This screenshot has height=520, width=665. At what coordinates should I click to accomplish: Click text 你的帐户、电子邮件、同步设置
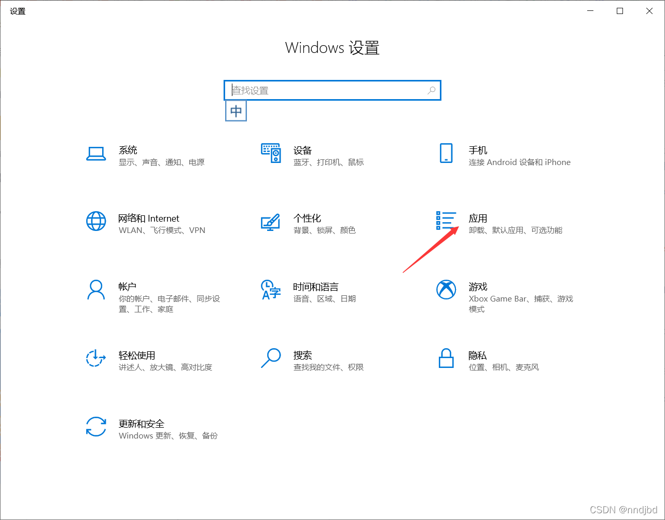click(170, 304)
